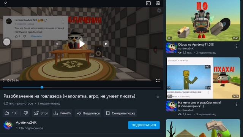Open options menu for На меня сняли разоблачение

tap(237, 104)
